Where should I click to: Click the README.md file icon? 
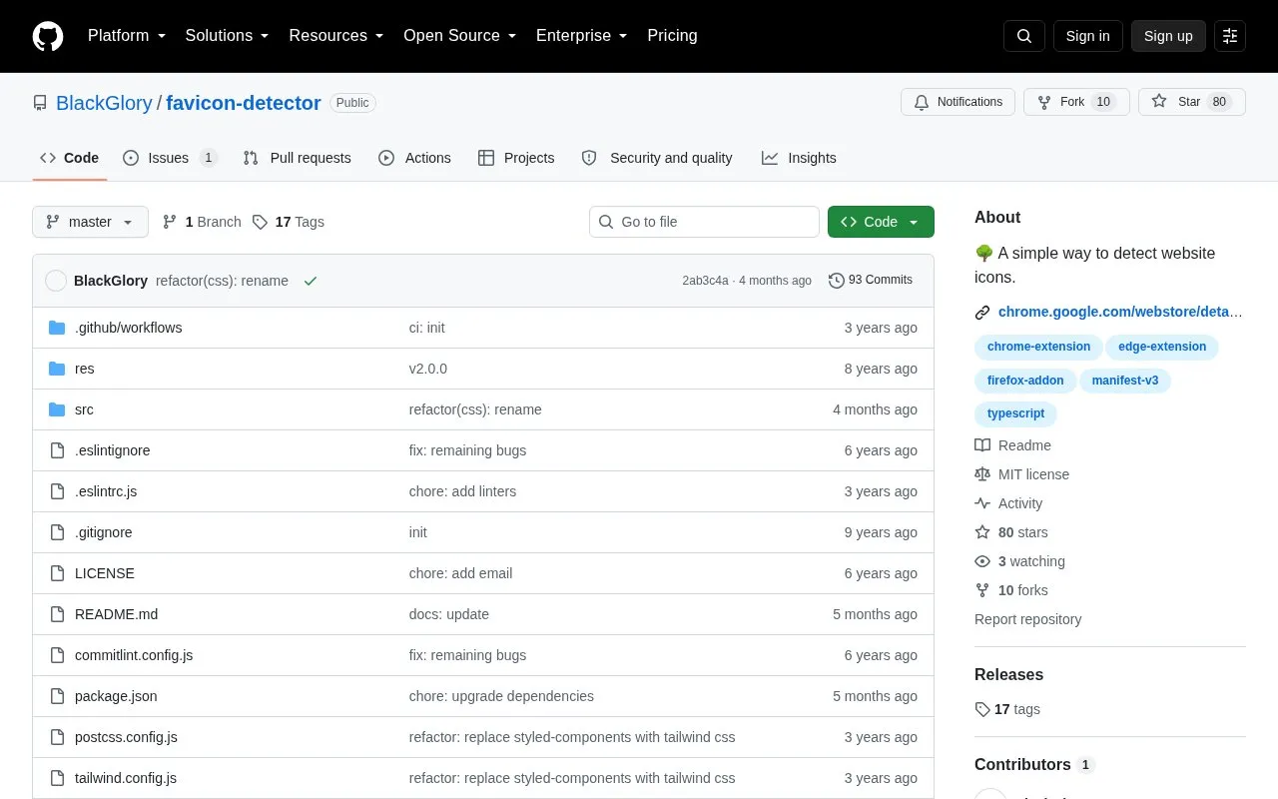click(57, 614)
